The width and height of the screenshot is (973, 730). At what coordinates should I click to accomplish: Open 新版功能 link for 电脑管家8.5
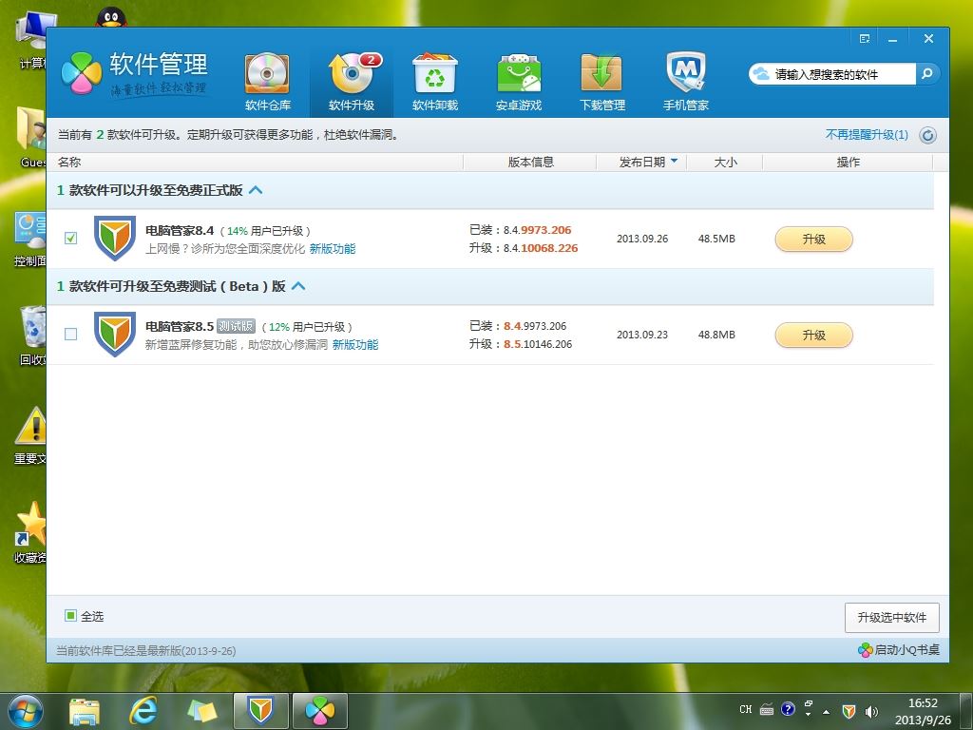click(355, 345)
